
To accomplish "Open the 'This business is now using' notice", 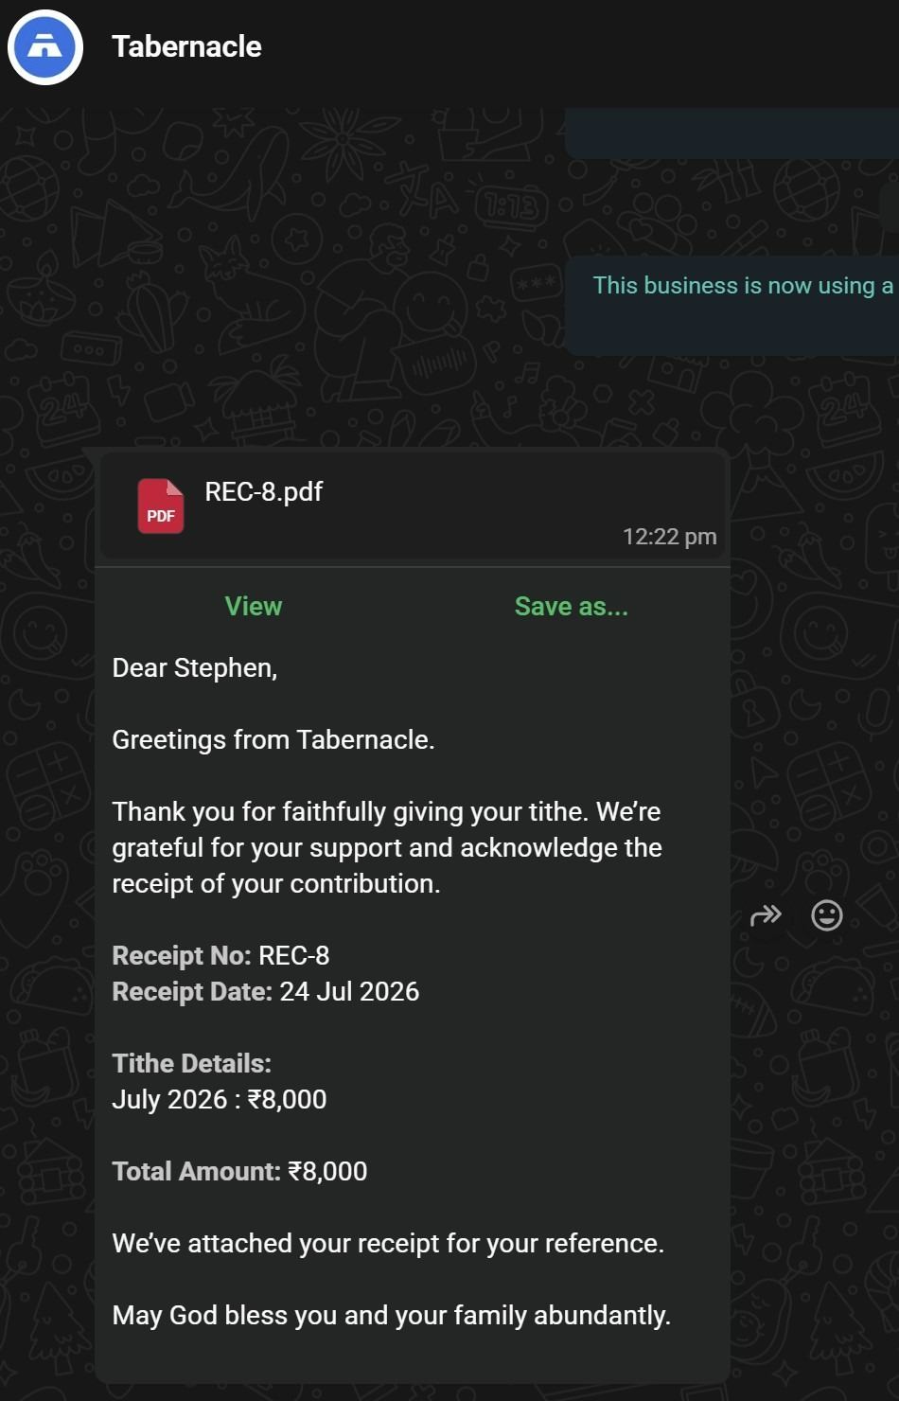I will pos(743,286).
